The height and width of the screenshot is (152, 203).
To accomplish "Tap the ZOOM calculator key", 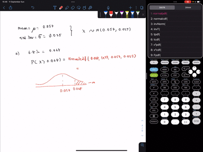I will (x=175, y=62).
